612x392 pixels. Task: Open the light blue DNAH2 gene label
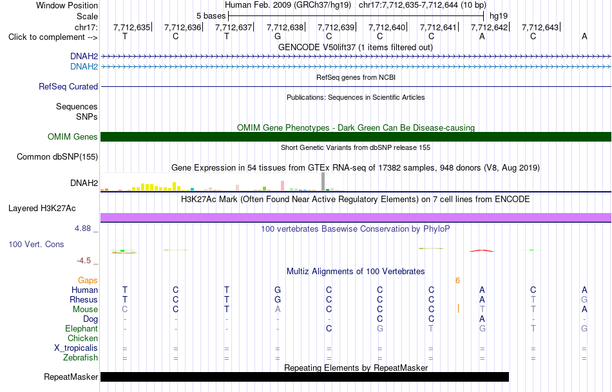tap(84, 67)
